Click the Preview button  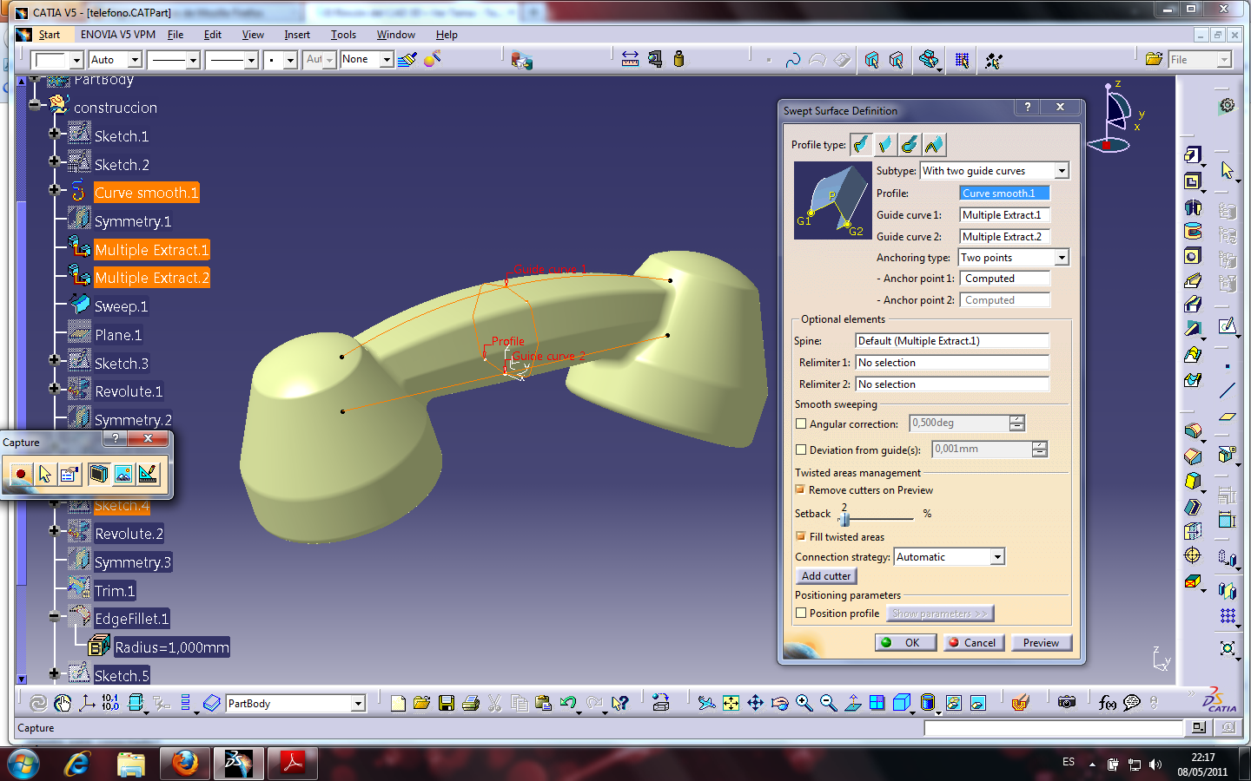[1041, 643]
